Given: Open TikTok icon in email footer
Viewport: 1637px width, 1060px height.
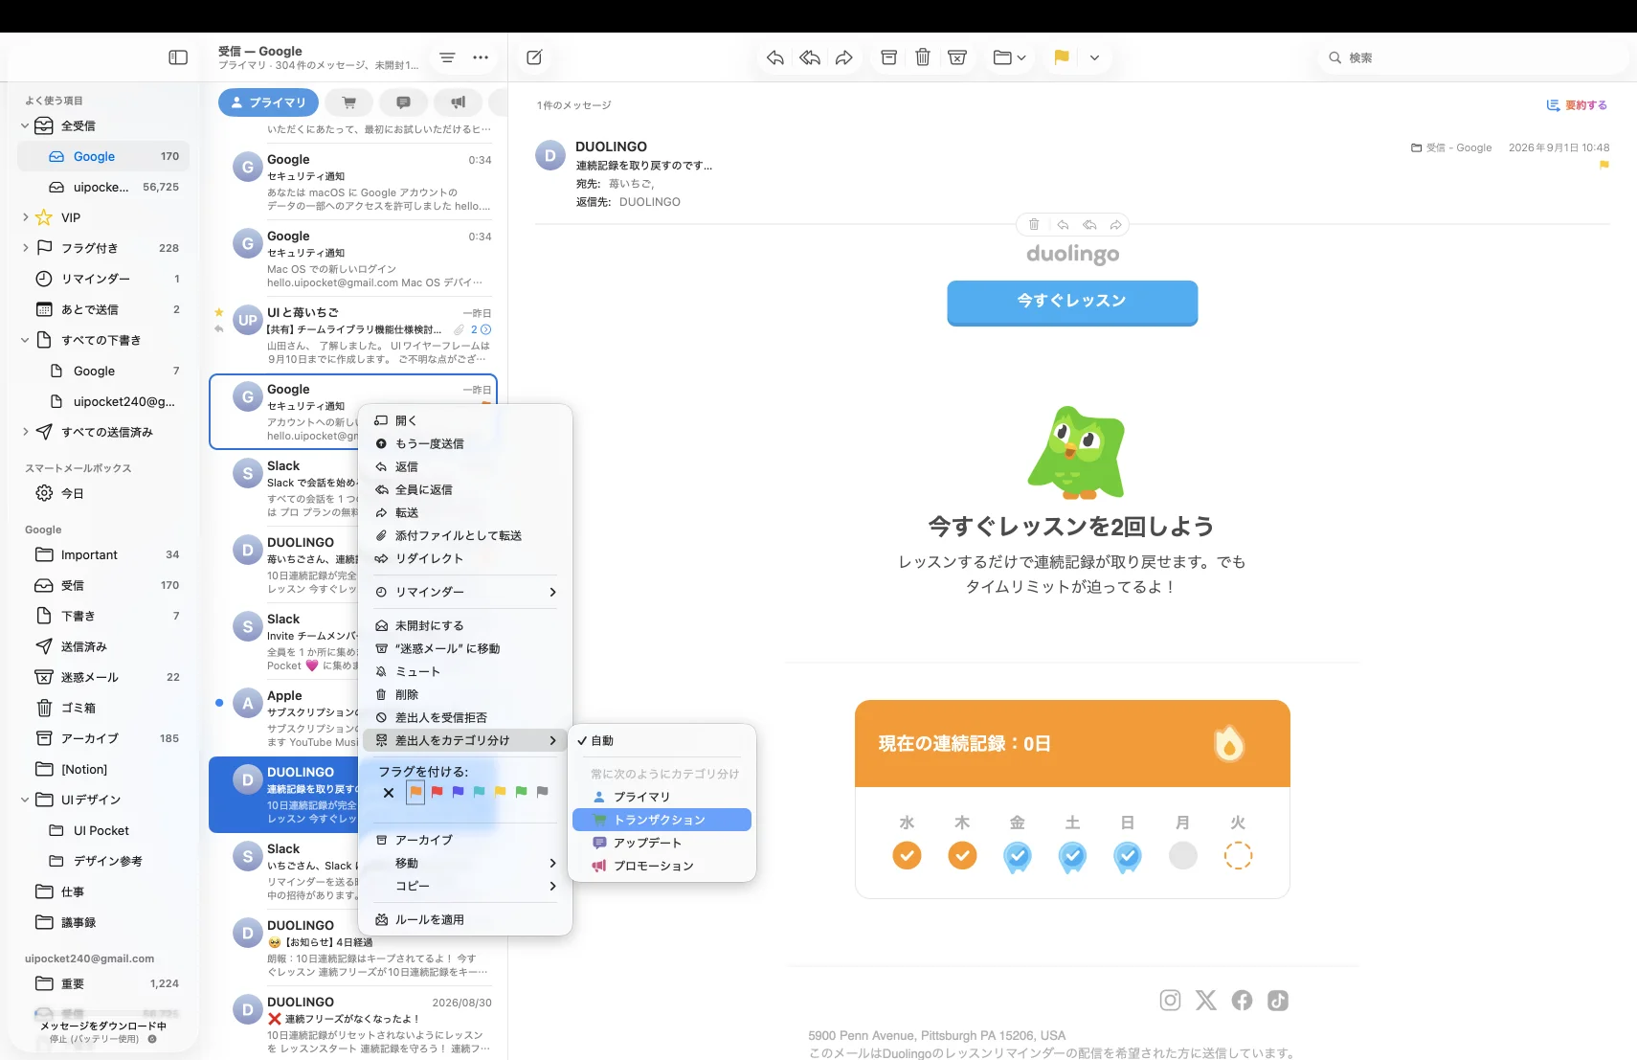Looking at the screenshot, I should click(x=1278, y=1001).
